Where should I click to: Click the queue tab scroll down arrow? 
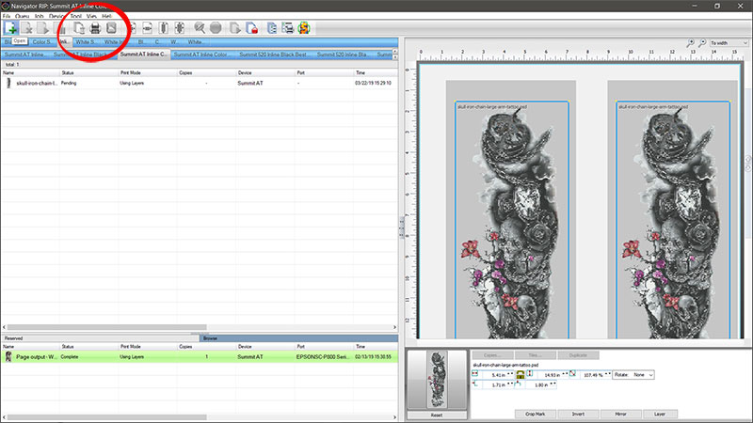click(394, 57)
